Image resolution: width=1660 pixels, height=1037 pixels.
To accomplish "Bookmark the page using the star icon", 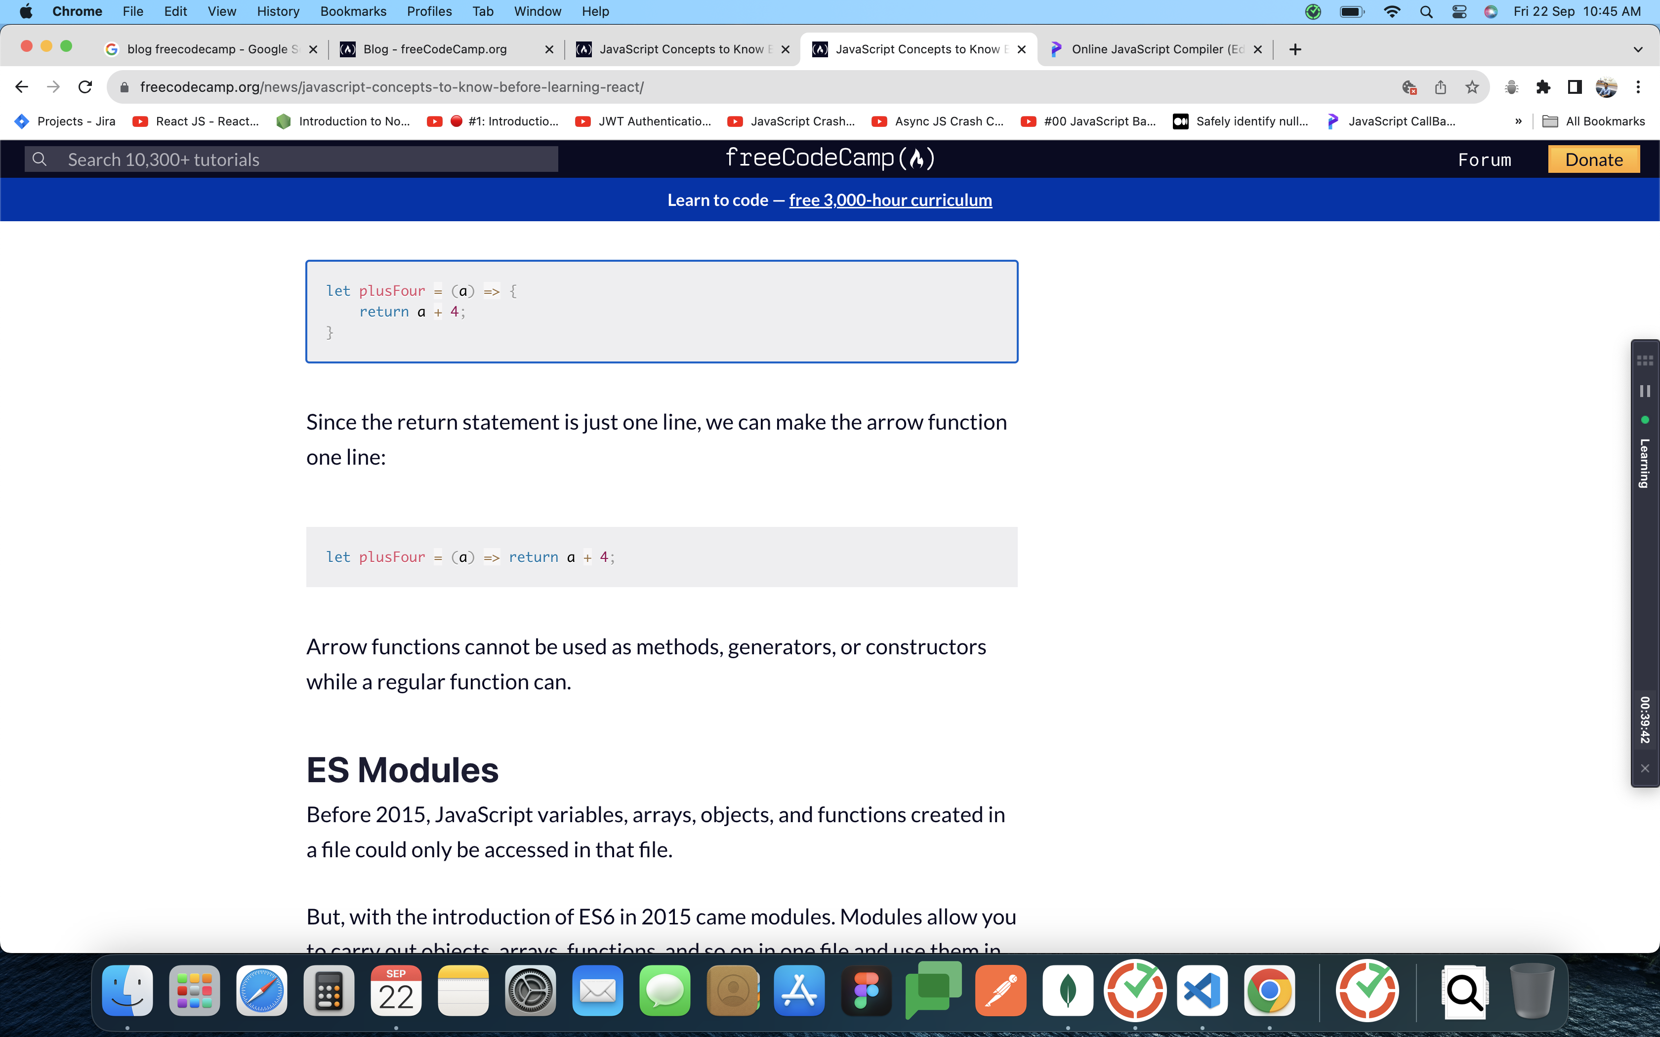I will point(1472,87).
